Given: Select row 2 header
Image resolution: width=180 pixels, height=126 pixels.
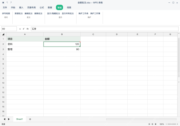Looking at the screenshot, I should [3, 44].
